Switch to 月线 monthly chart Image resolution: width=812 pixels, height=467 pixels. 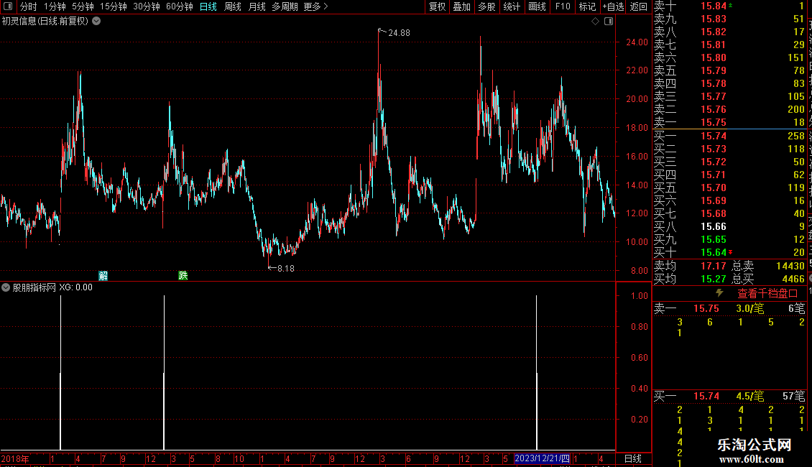[257, 6]
